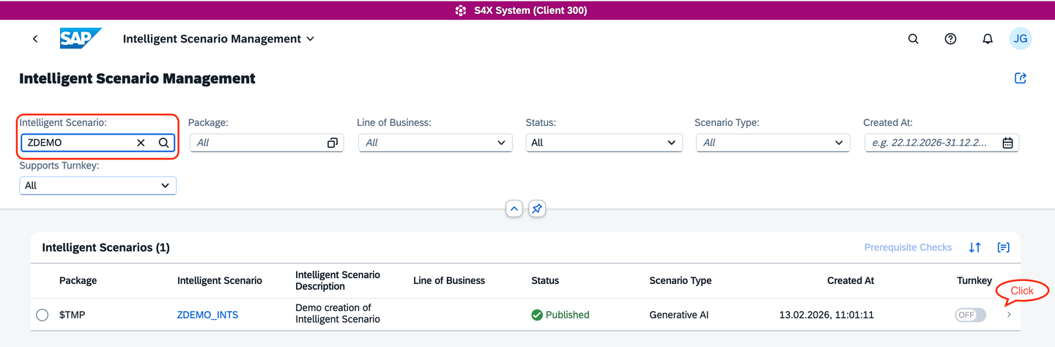Click the Generative AI cell
The height and width of the screenshot is (347, 1055).
click(x=678, y=315)
